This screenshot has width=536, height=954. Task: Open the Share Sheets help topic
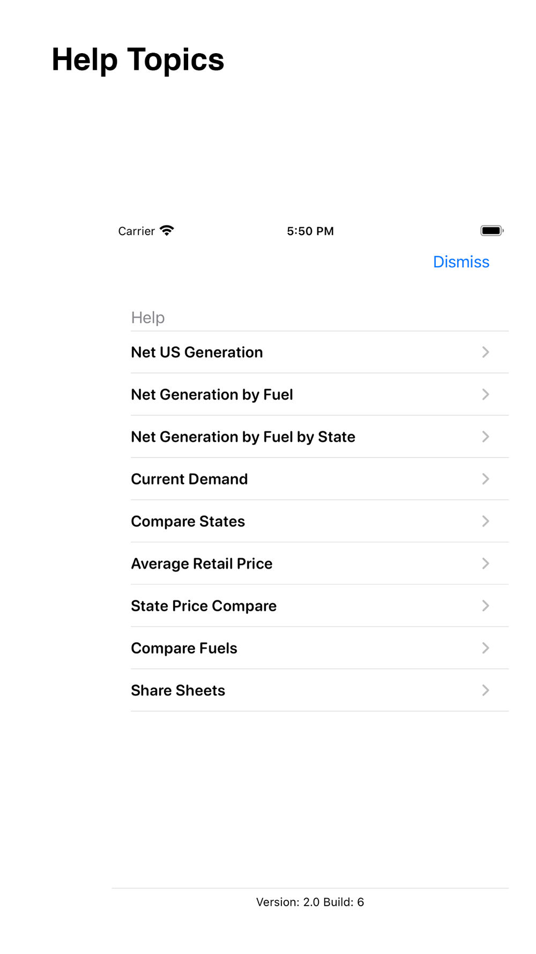[178, 691]
